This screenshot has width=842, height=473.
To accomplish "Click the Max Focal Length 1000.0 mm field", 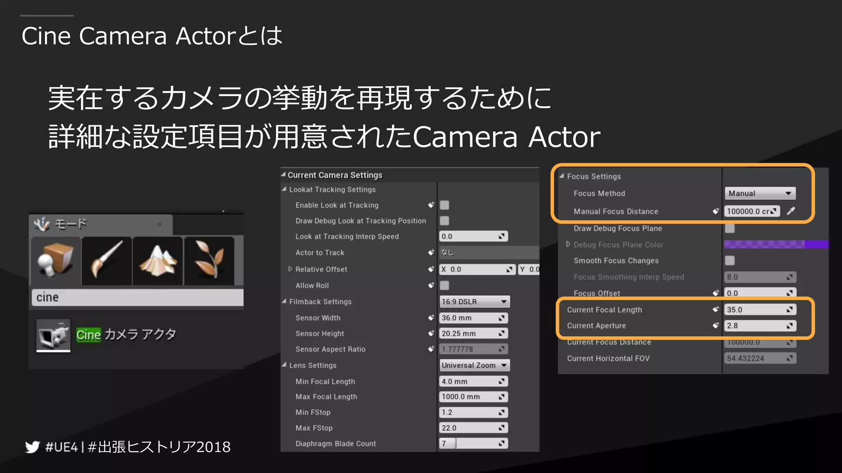I will click(x=474, y=397).
